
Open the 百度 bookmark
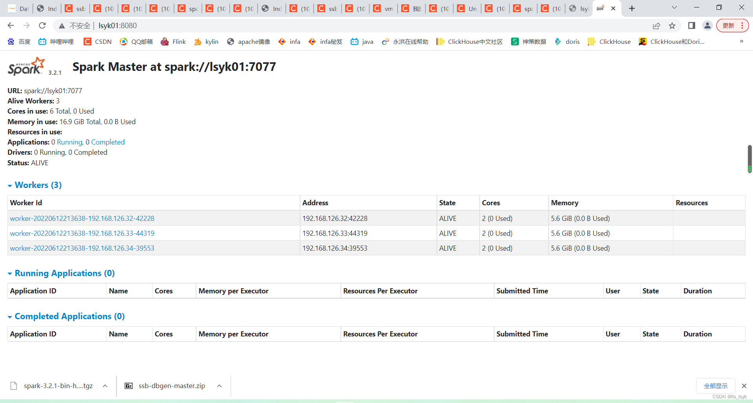pyautogui.click(x=19, y=42)
